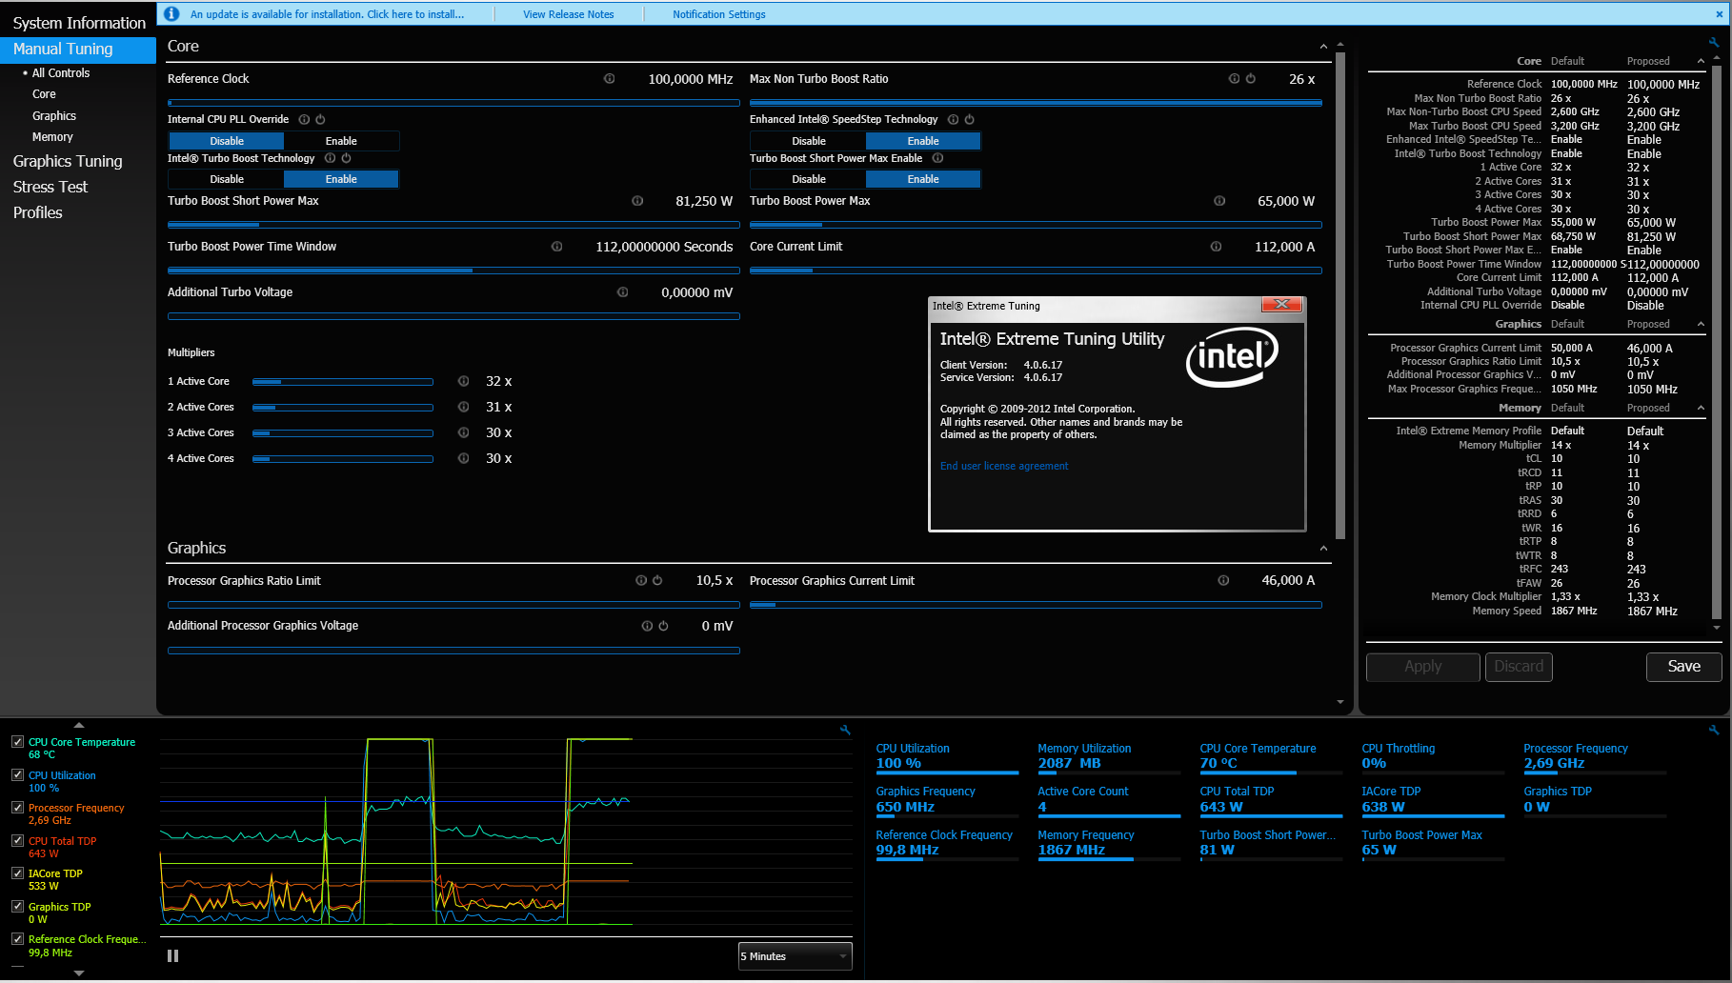Viewport: 1732px width, 983px height.
Task: Uncheck CPU Total TDP graph checkbox
Action: (x=17, y=841)
